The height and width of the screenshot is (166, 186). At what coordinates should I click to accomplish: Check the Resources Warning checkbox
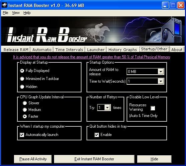point(153,108)
